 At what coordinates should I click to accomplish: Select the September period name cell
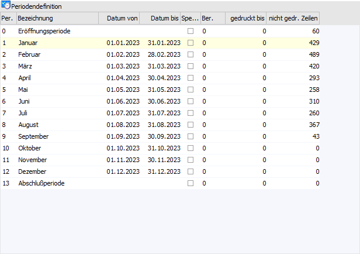coord(33,136)
